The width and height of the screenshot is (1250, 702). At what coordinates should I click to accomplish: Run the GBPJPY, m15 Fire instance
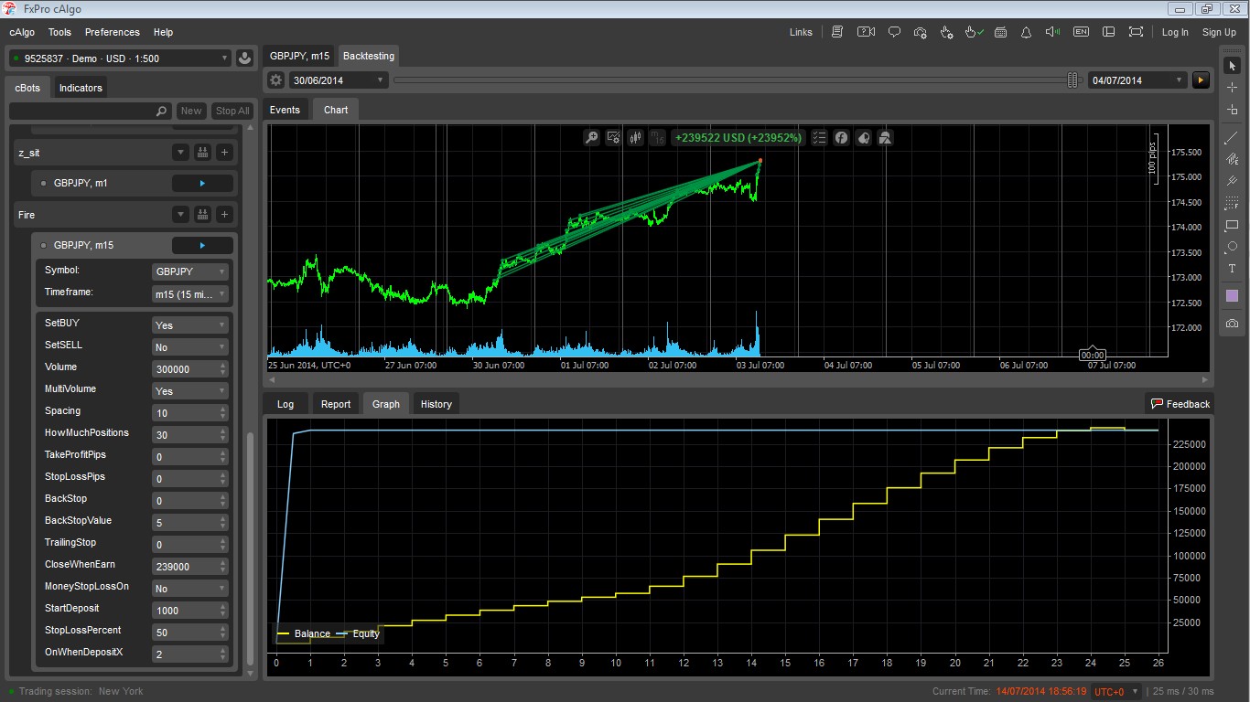[202, 245]
